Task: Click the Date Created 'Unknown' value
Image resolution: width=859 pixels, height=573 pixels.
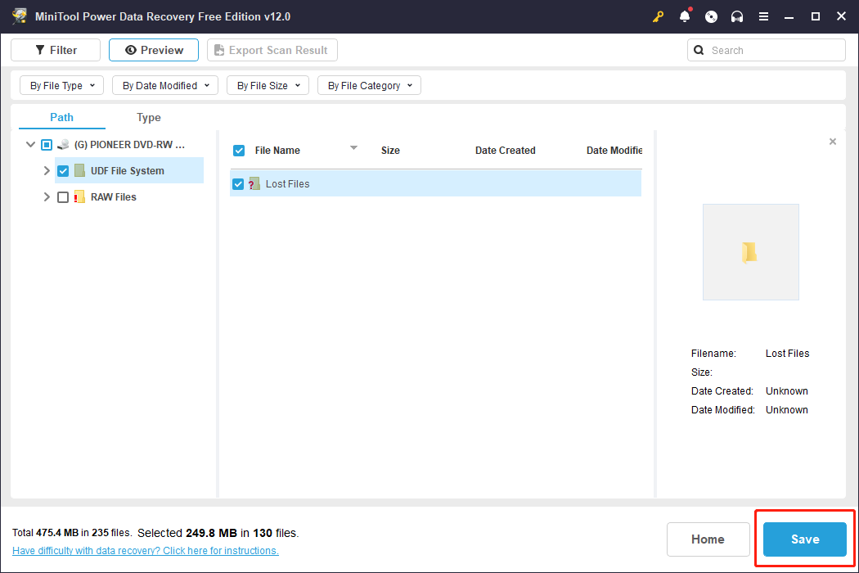Action: [787, 391]
